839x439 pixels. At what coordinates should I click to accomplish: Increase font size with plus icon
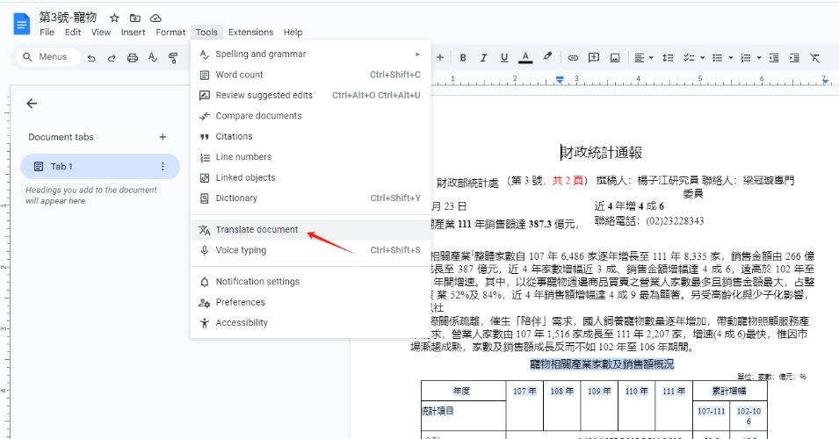point(440,57)
